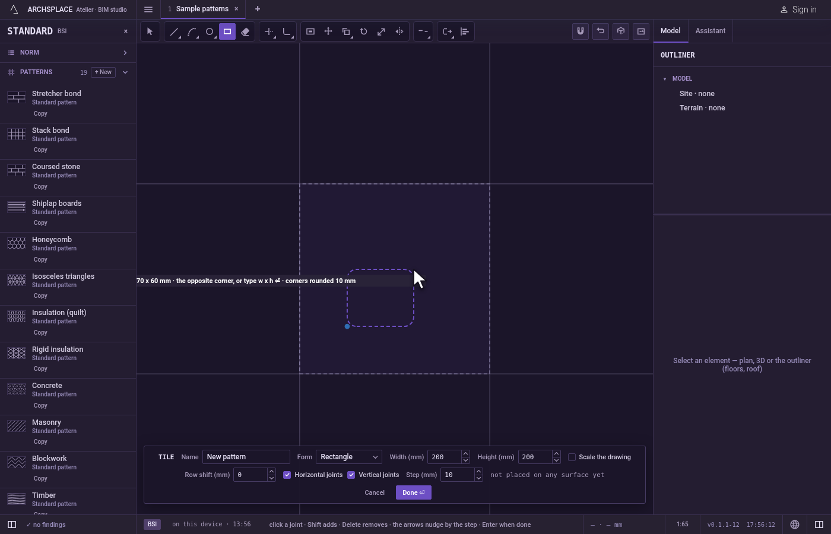
Task: Open the 3D cube view
Action: [x=621, y=31]
